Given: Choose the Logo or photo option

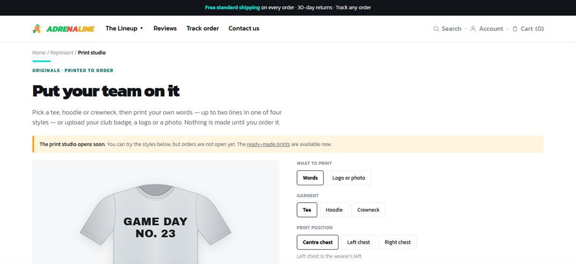Looking at the screenshot, I should pyautogui.click(x=349, y=178).
